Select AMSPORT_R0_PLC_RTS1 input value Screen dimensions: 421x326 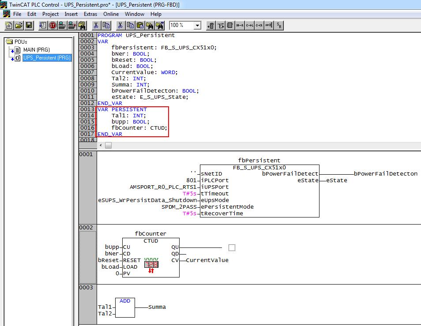(x=163, y=187)
